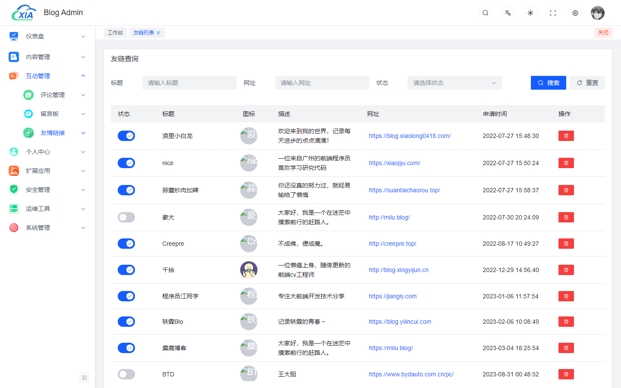Image resolution: width=621 pixels, height=388 pixels.
Task: Click the 运维工具 green icon
Action: click(x=14, y=209)
